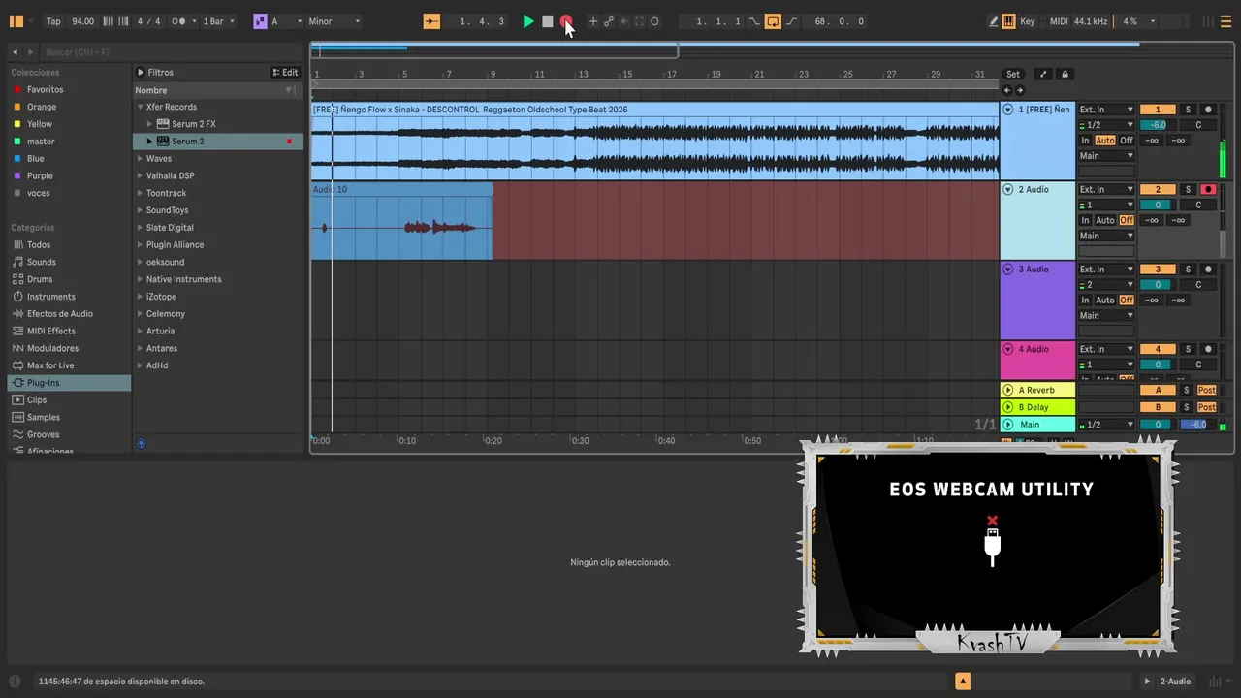Open the Main track 1/2 output dropdown
Image resolution: width=1241 pixels, height=698 pixels.
(1106, 425)
